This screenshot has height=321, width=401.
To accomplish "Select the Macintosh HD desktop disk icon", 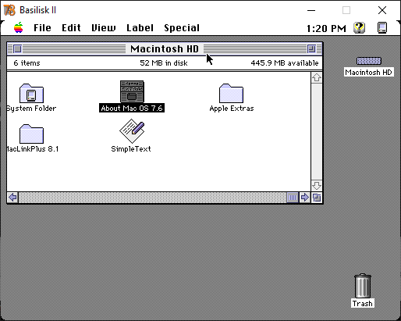I will pos(369,61).
